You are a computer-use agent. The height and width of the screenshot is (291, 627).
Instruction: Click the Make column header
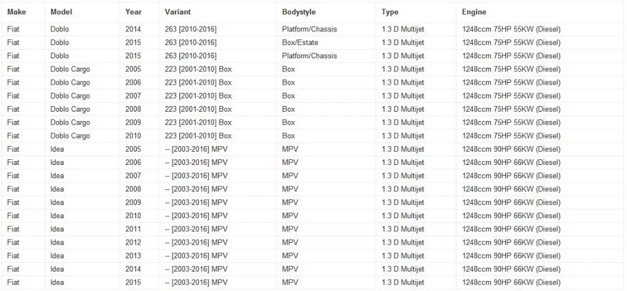(x=16, y=12)
